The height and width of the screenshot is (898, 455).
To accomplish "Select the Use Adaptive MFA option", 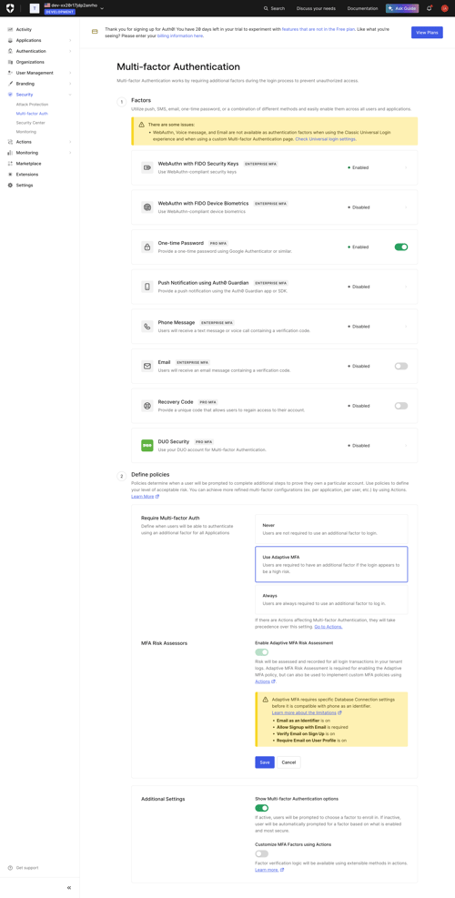I will pos(331,564).
